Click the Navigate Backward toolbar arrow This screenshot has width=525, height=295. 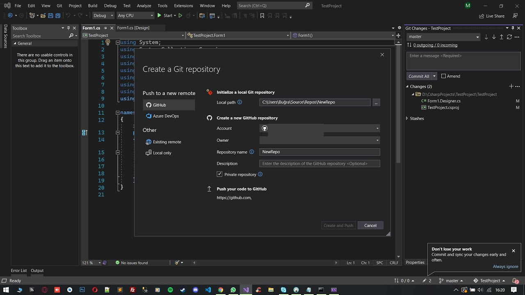(10, 16)
